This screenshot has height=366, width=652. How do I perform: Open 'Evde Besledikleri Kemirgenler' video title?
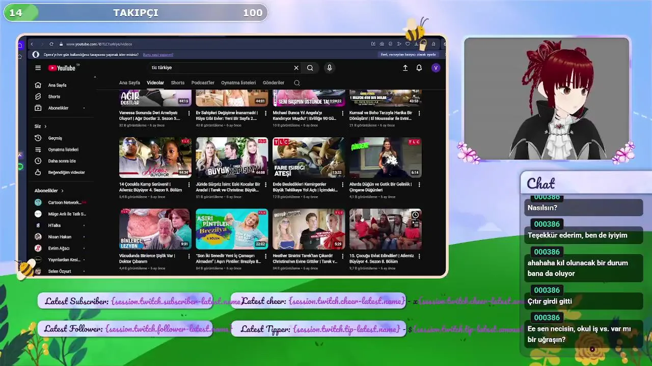click(x=305, y=187)
